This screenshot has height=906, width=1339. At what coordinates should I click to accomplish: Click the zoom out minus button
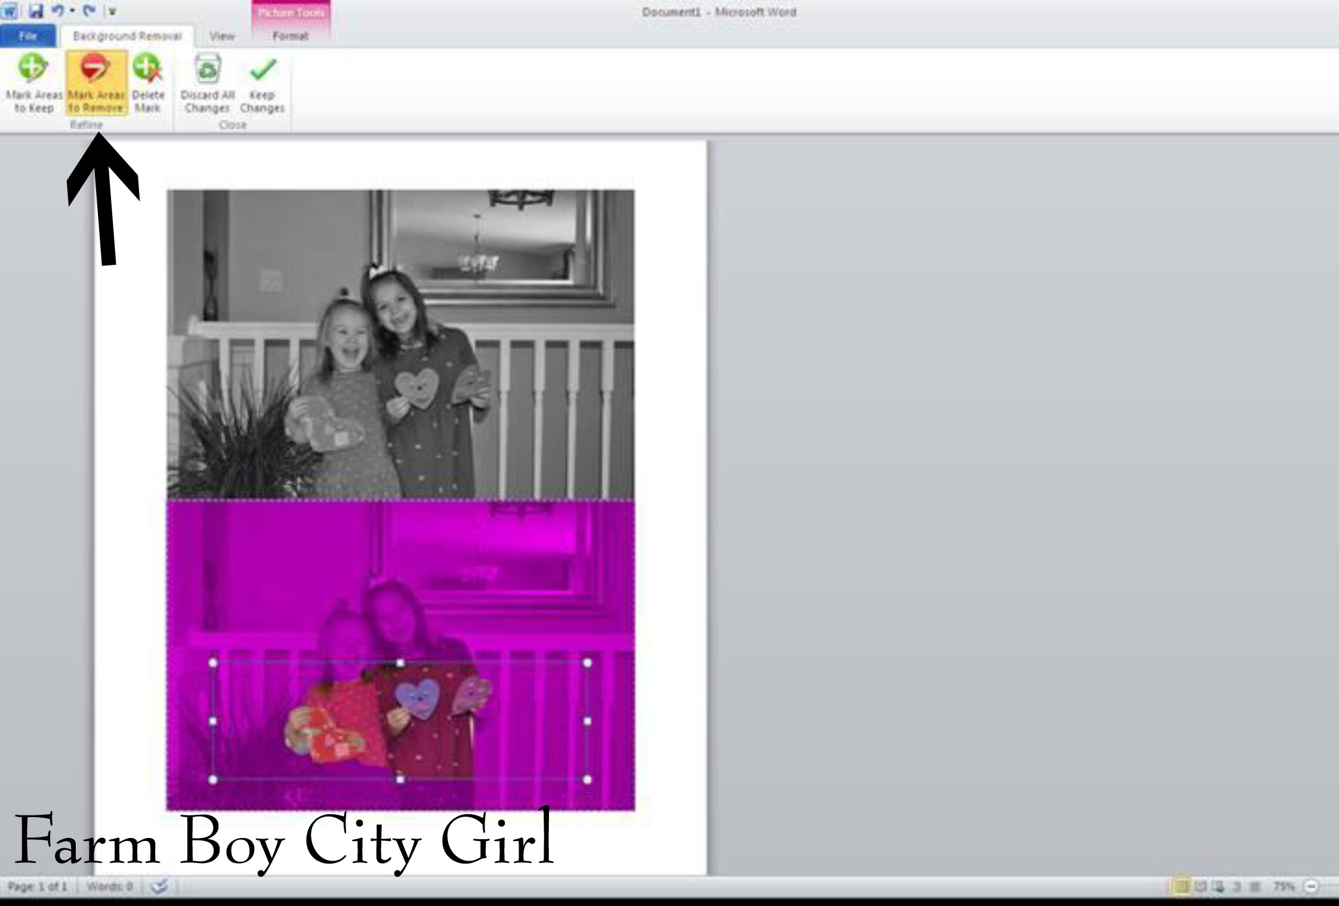[1310, 887]
